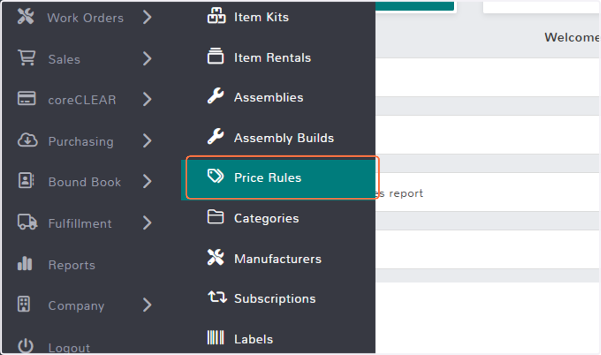Click the Company building icon
The height and width of the screenshot is (355, 601).
coord(24,304)
